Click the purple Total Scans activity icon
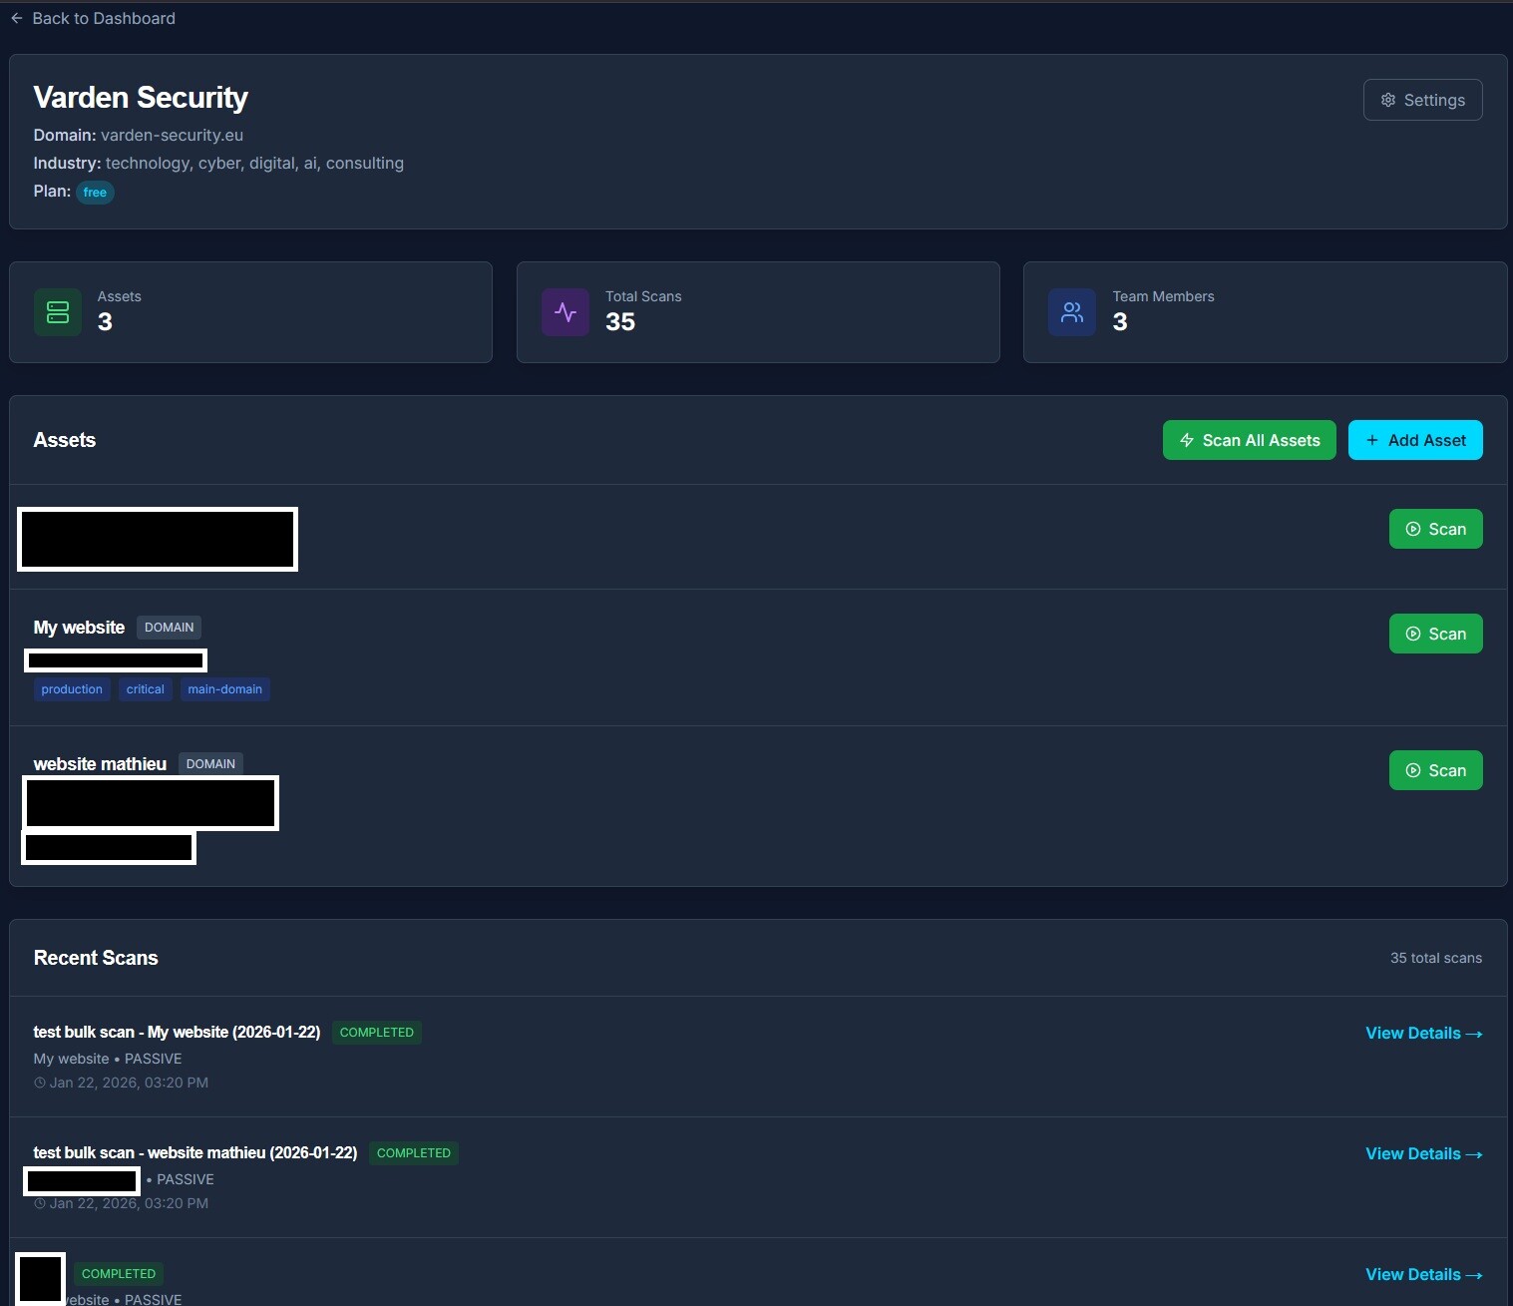The width and height of the screenshot is (1513, 1306). click(566, 312)
